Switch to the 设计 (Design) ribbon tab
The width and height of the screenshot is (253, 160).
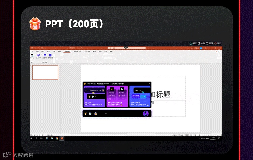(48, 51)
